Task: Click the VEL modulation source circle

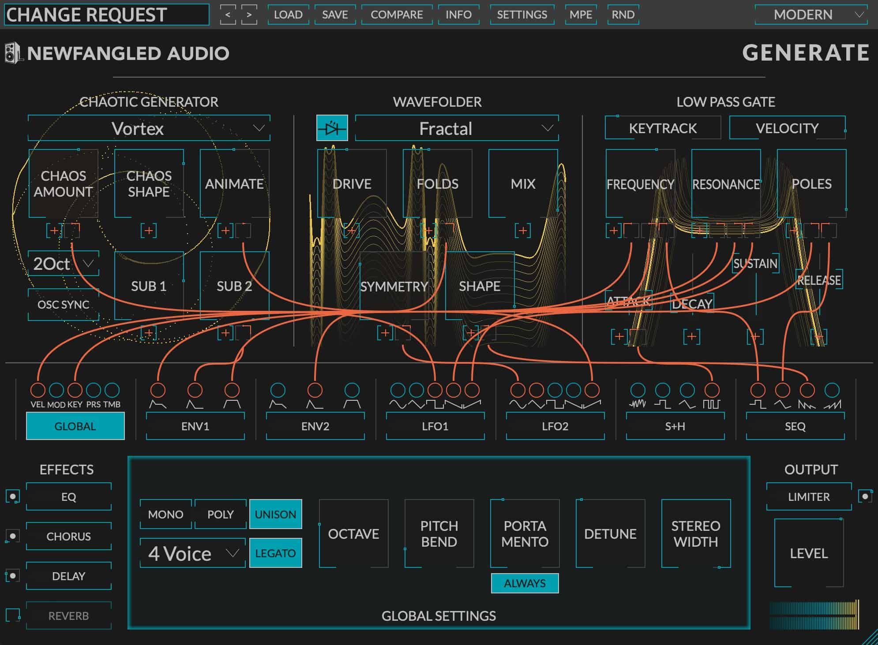Action: click(x=38, y=390)
